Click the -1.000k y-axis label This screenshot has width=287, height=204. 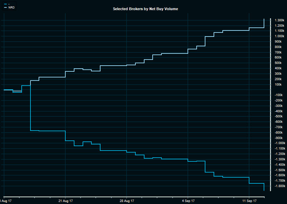pos(279,143)
